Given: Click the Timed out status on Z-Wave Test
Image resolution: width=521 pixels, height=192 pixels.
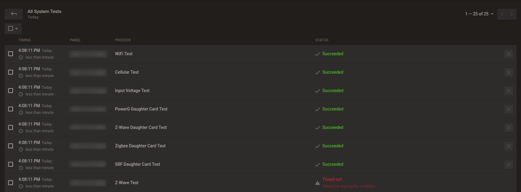Looking at the screenshot, I should point(332,179).
